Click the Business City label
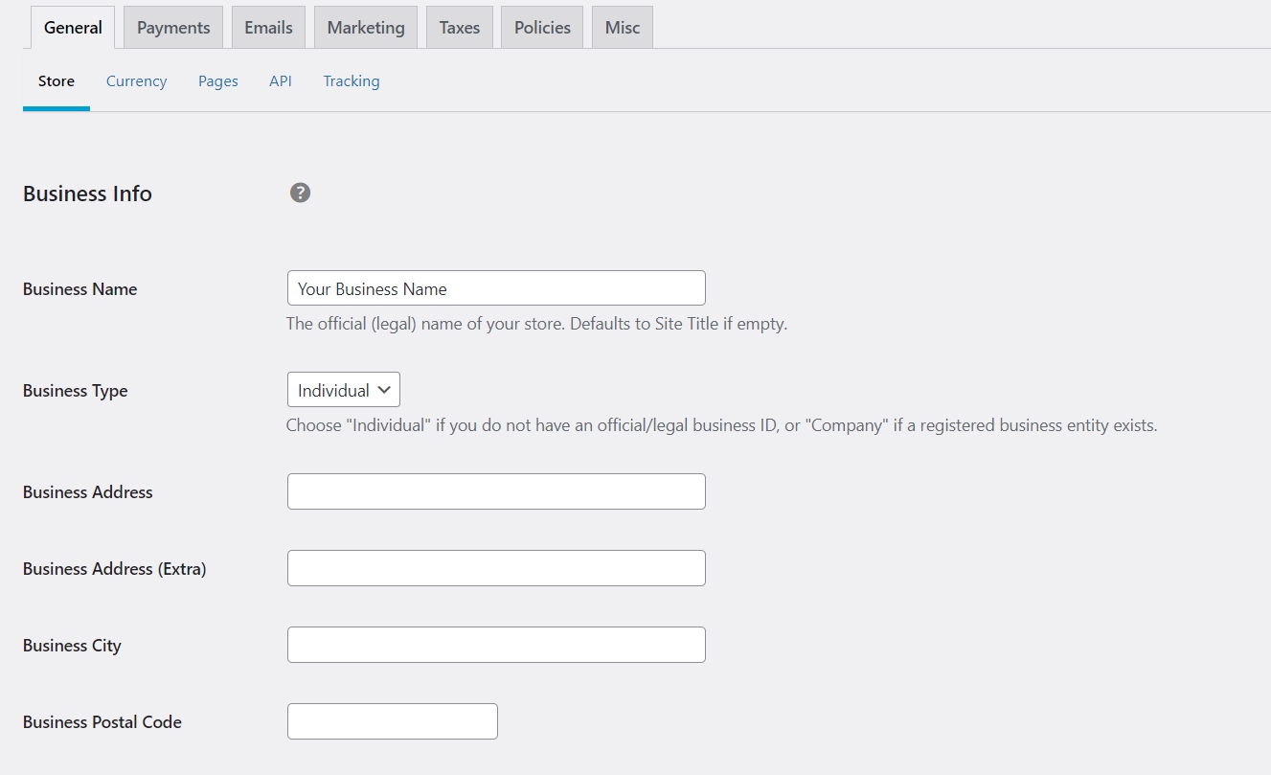The height and width of the screenshot is (775, 1271). click(72, 646)
